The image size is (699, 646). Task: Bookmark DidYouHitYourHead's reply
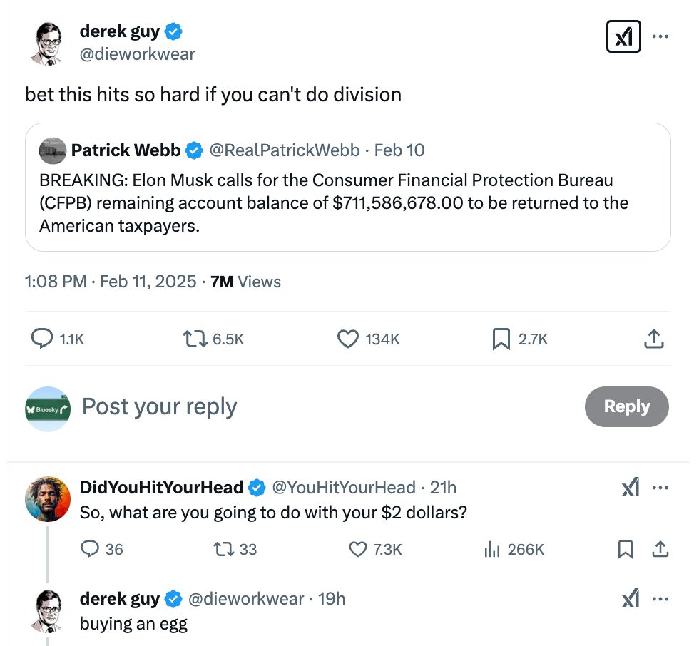(626, 549)
